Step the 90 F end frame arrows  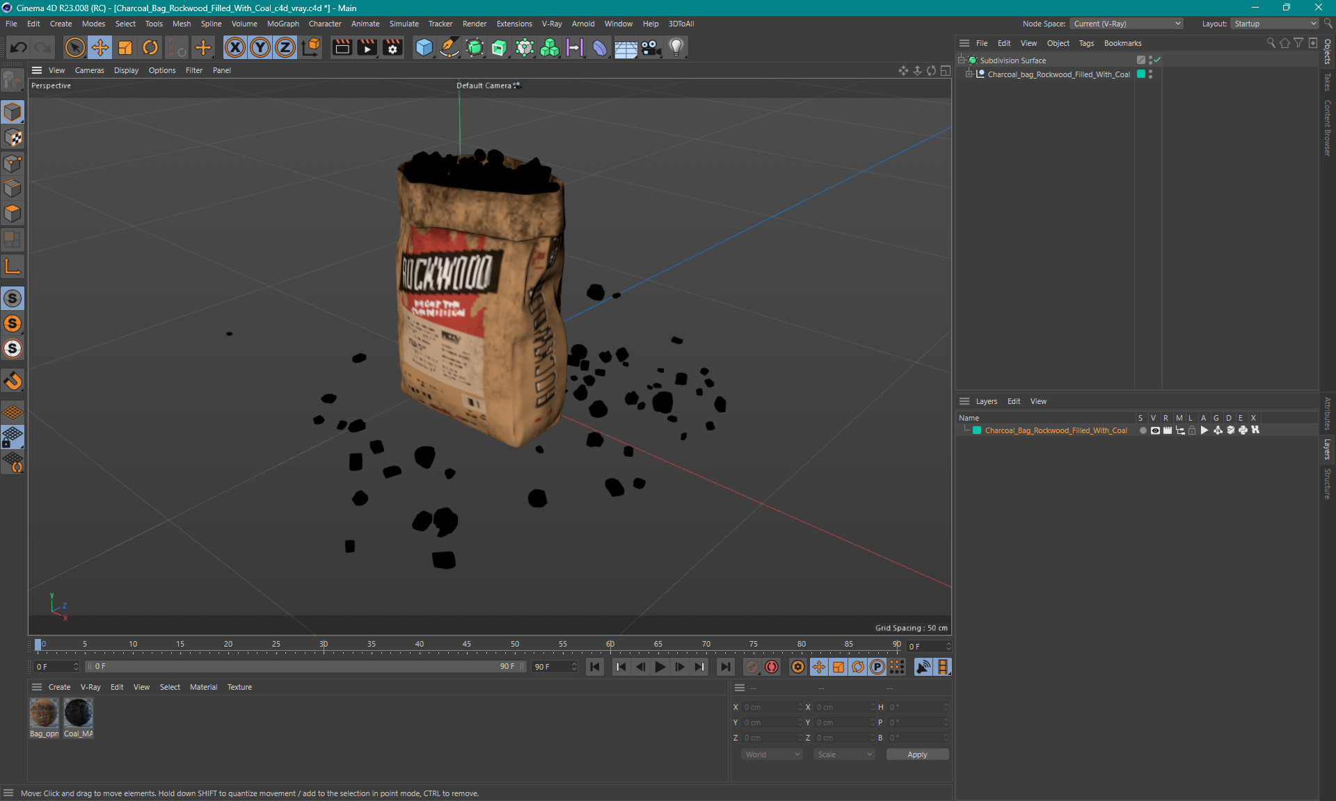(574, 667)
